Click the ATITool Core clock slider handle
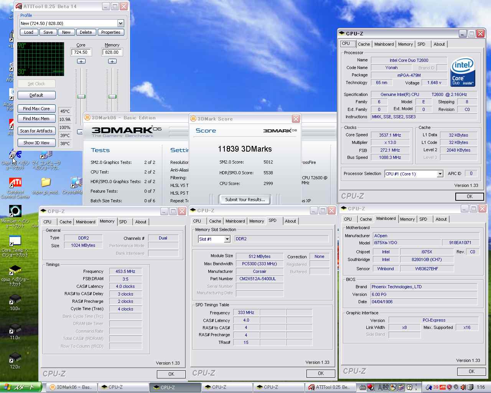Image resolution: width=491 pixels, height=393 pixels. coord(81,96)
